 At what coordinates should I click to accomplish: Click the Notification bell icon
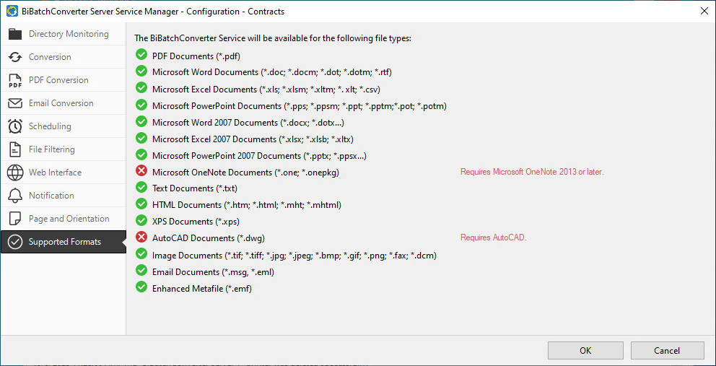coord(15,196)
